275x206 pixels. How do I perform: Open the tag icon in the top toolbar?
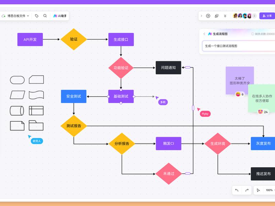click(x=37, y=16)
